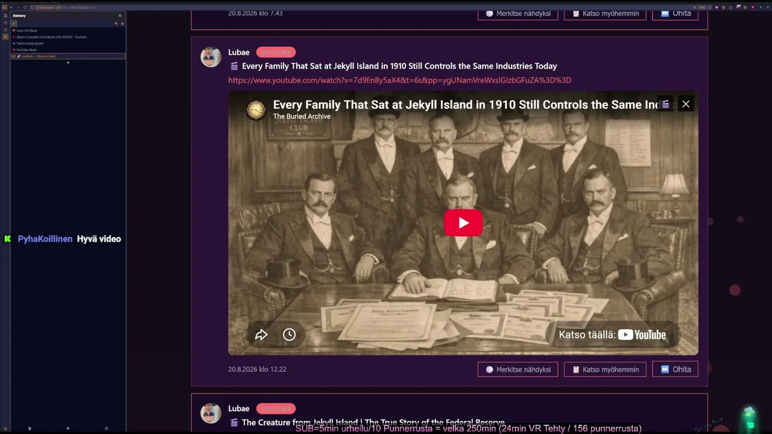Click the YOUTUBE tag on the Every Family post
This screenshot has height=434, width=772.
276,52
